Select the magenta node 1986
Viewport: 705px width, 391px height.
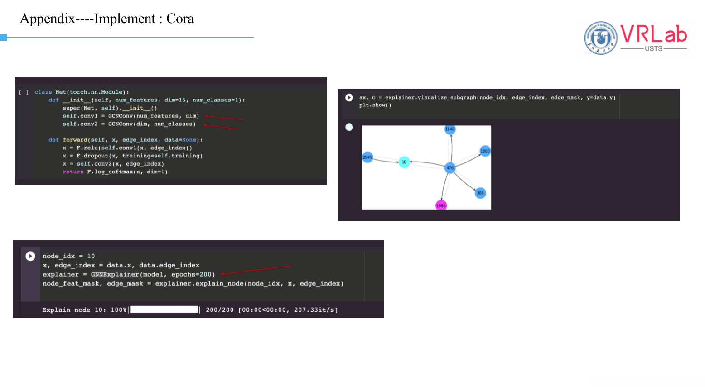pos(441,205)
